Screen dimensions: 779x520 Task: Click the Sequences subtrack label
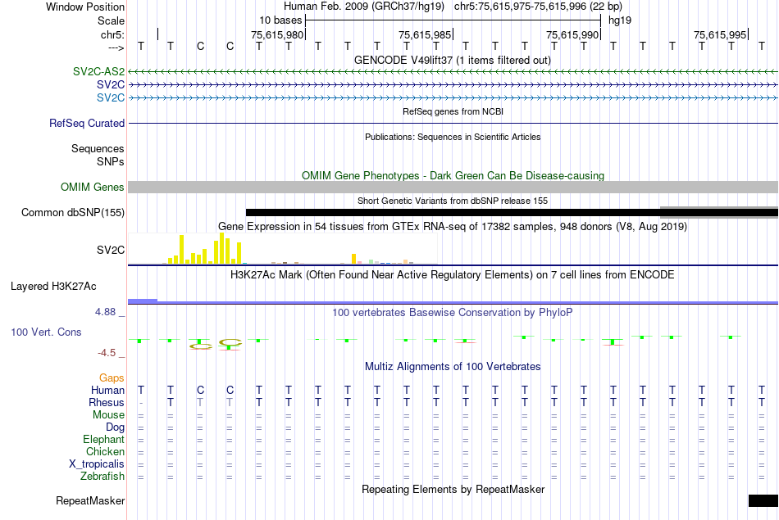98,148
